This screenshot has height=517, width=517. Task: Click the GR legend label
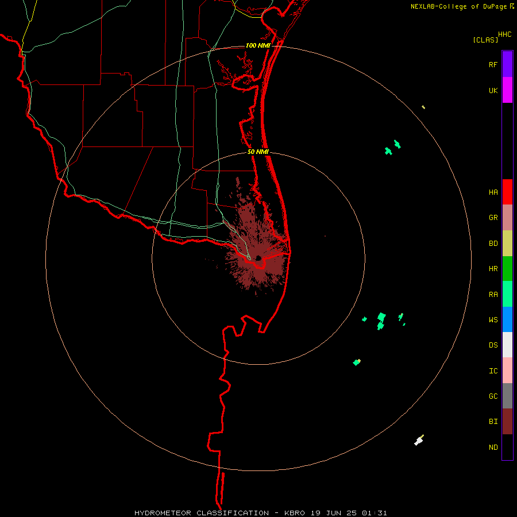pos(493,218)
